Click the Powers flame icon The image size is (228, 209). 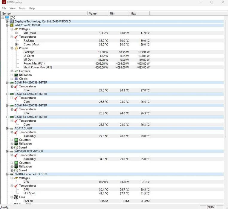[x=16, y=48]
